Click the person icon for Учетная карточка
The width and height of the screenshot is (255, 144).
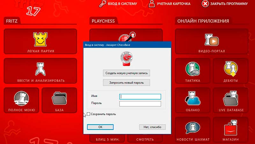152,4
